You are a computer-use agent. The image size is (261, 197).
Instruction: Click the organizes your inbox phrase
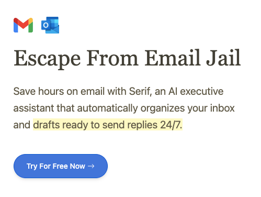(x=187, y=108)
